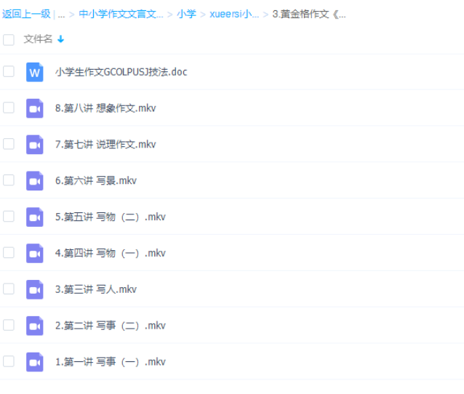The height and width of the screenshot is (394, 464).
Task: Check the box for 小学生作文GCOLPUSJ技法.doc
Action: coord(9,71)
